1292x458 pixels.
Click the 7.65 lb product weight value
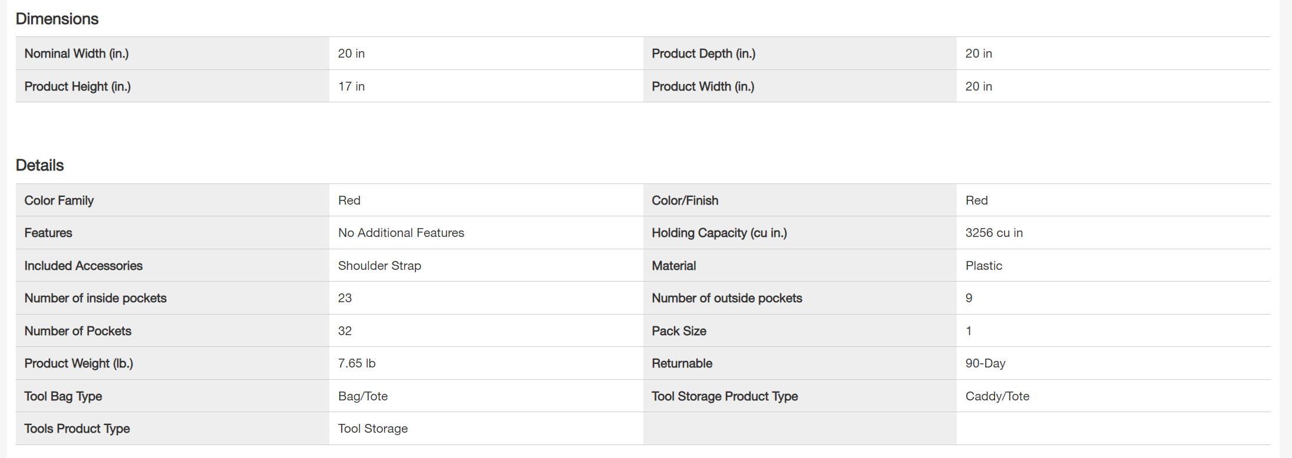coord(356,363)
